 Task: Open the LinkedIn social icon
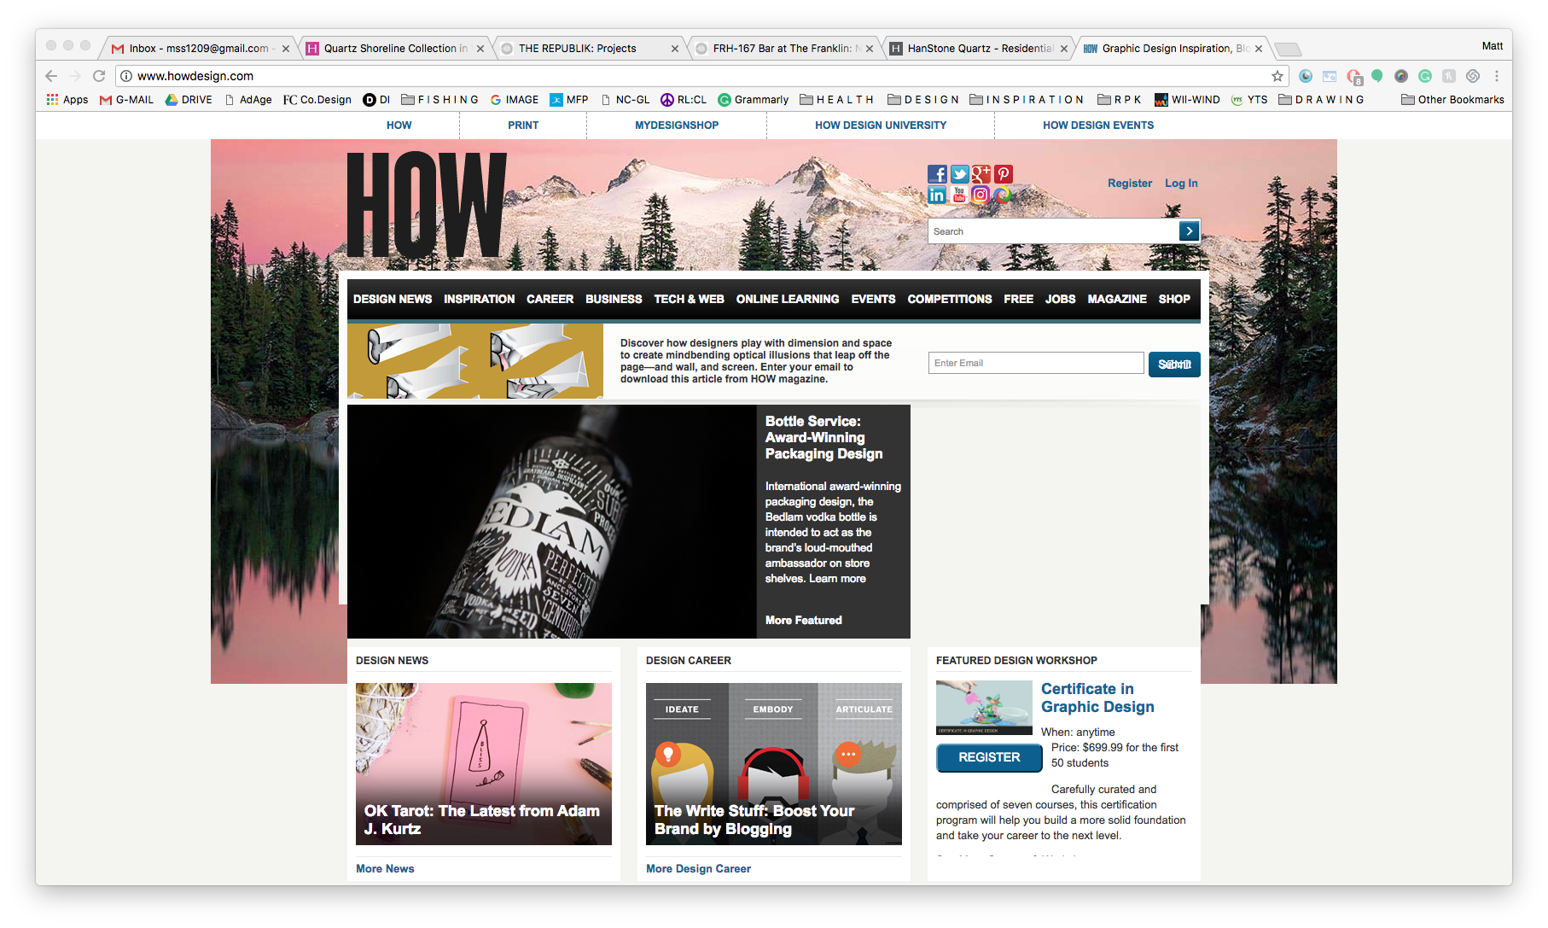937,196
